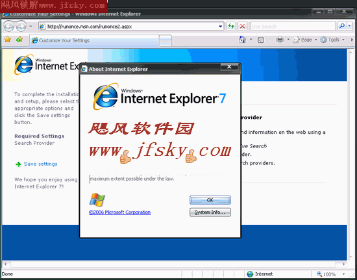Open the recent pages dropdown beside Forward
The width and height of the screenshot is (357, 280).
tap(31, 27)
